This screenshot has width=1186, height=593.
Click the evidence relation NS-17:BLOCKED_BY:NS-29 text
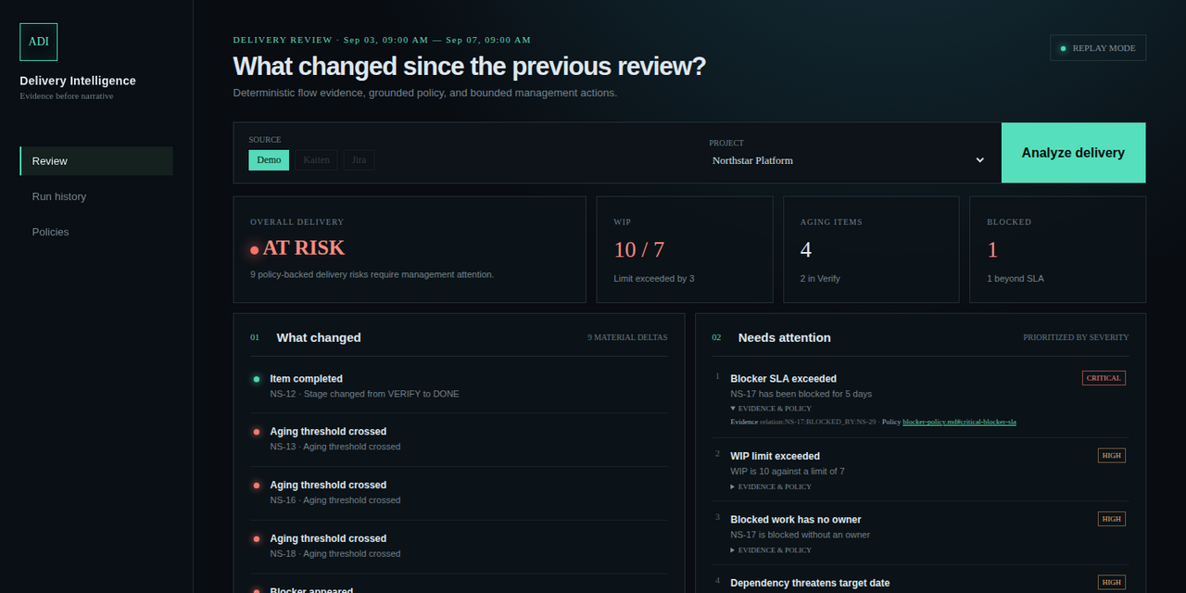pyautogui.click(x=818, y=423)
